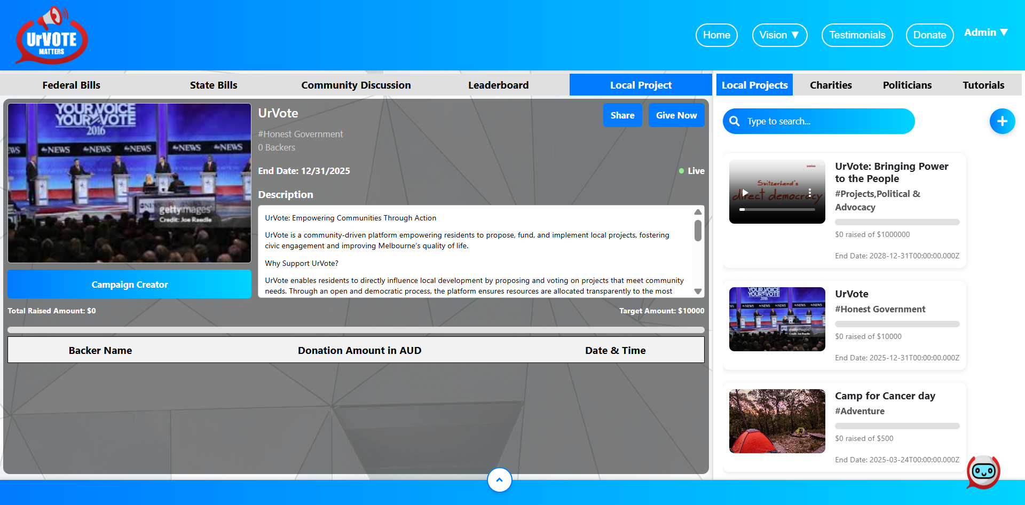Select the Local Project tab
The image size is (1025, 505).
tap(641, 85)
